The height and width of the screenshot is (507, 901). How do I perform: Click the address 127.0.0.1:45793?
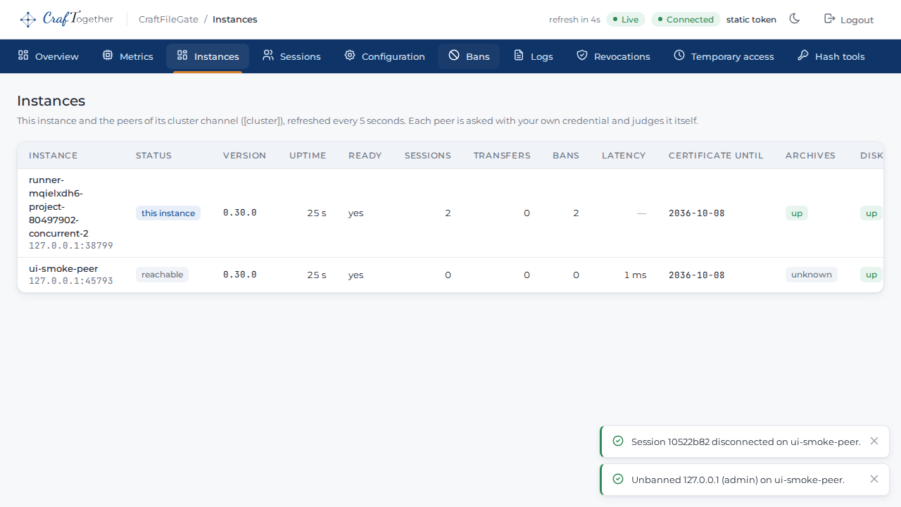[71, 280]
